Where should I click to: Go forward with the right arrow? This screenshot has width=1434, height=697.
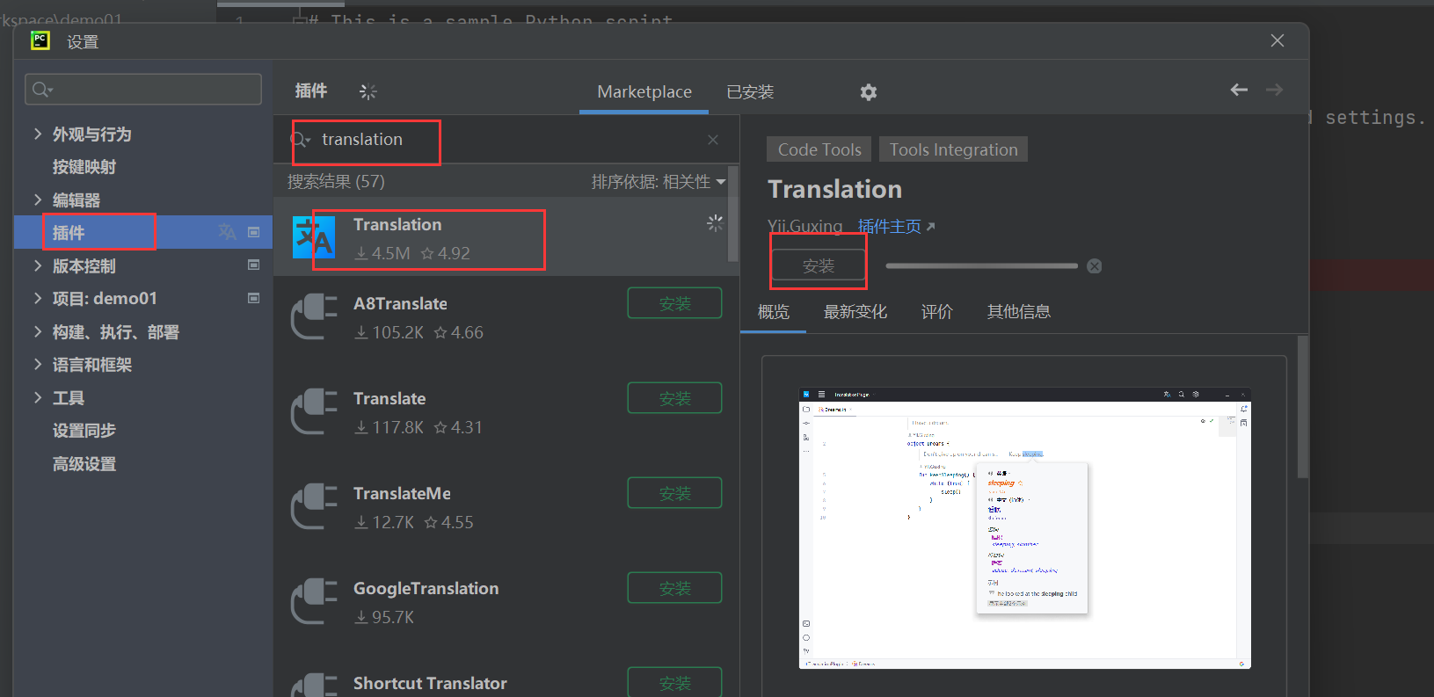(1274, 90)
